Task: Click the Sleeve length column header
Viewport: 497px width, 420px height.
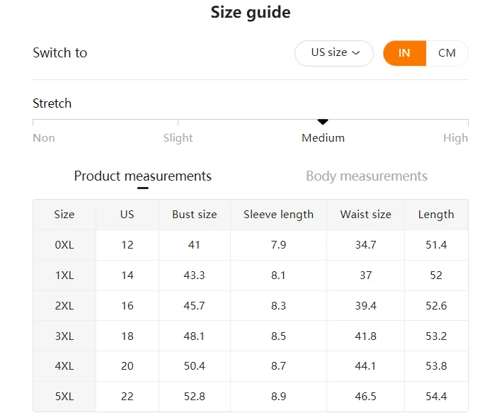Action: [278, 215]
